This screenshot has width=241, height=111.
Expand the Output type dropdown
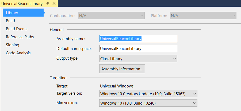tap(138, 59)
